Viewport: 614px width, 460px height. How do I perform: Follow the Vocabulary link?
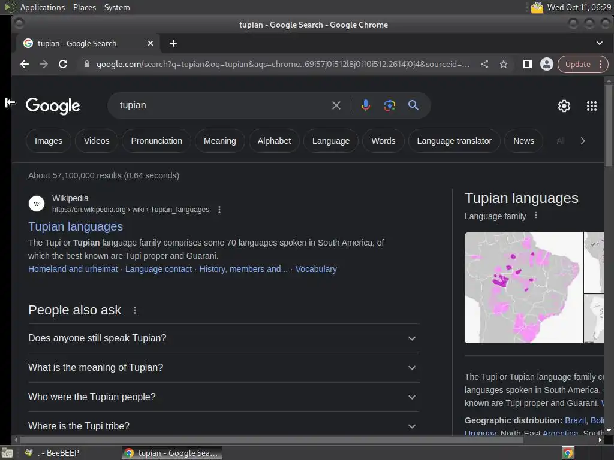click(x=316, y=269)
